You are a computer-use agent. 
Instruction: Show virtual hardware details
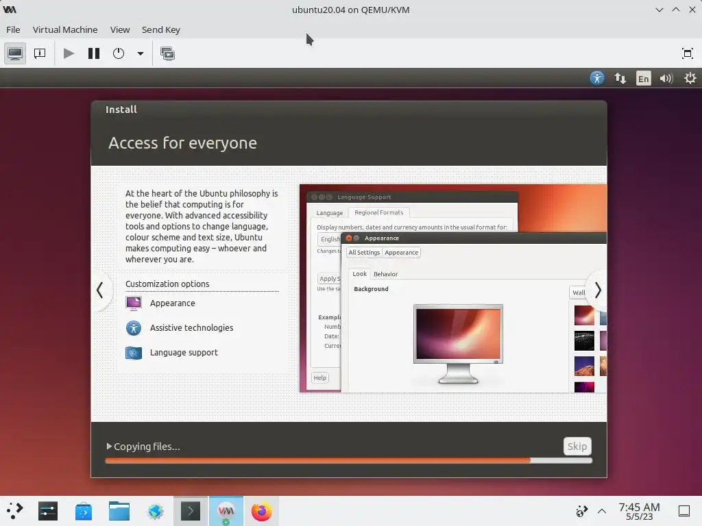click(40, 53)
